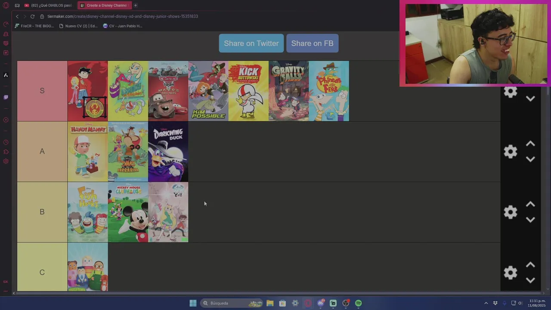551x310 pixels.
Task: Move B tier row down
Action: click(530, 220)
